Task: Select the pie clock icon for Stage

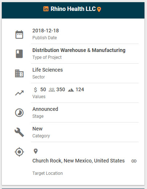Action: (19, 113)
